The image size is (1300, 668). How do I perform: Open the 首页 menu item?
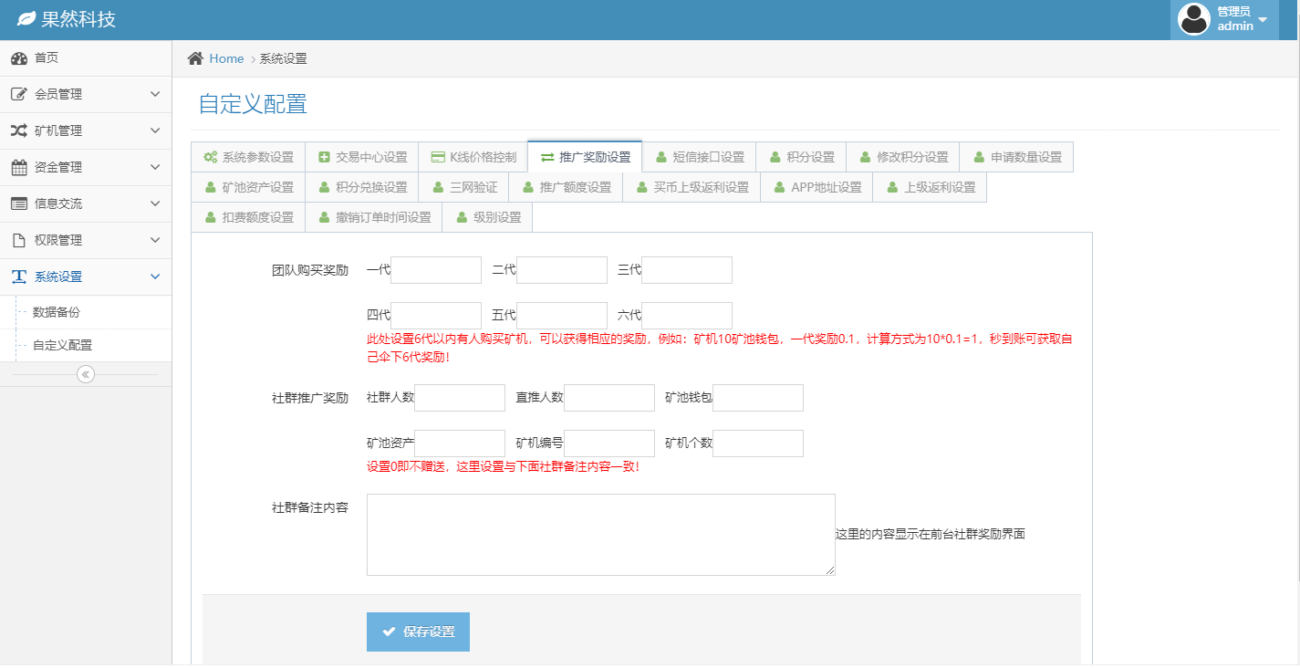[86, 58]
